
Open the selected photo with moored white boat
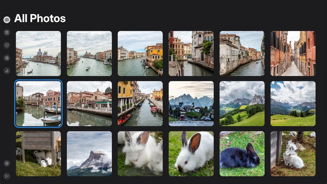click(x=38, y=104)
